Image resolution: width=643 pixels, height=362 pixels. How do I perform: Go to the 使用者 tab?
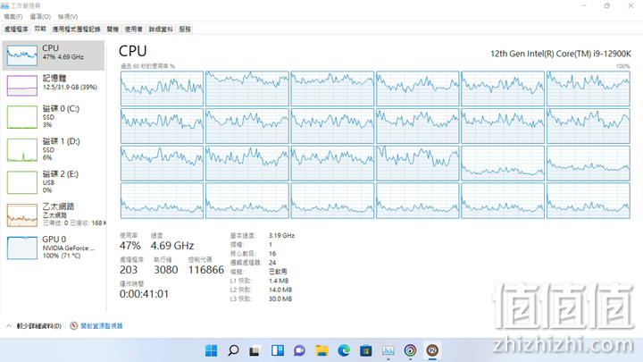tap(134, 29)
